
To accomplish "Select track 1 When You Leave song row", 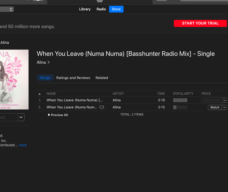I will [132, 100].
